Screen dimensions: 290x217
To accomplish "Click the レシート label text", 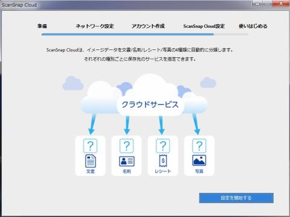I will [x=163, y=171].
